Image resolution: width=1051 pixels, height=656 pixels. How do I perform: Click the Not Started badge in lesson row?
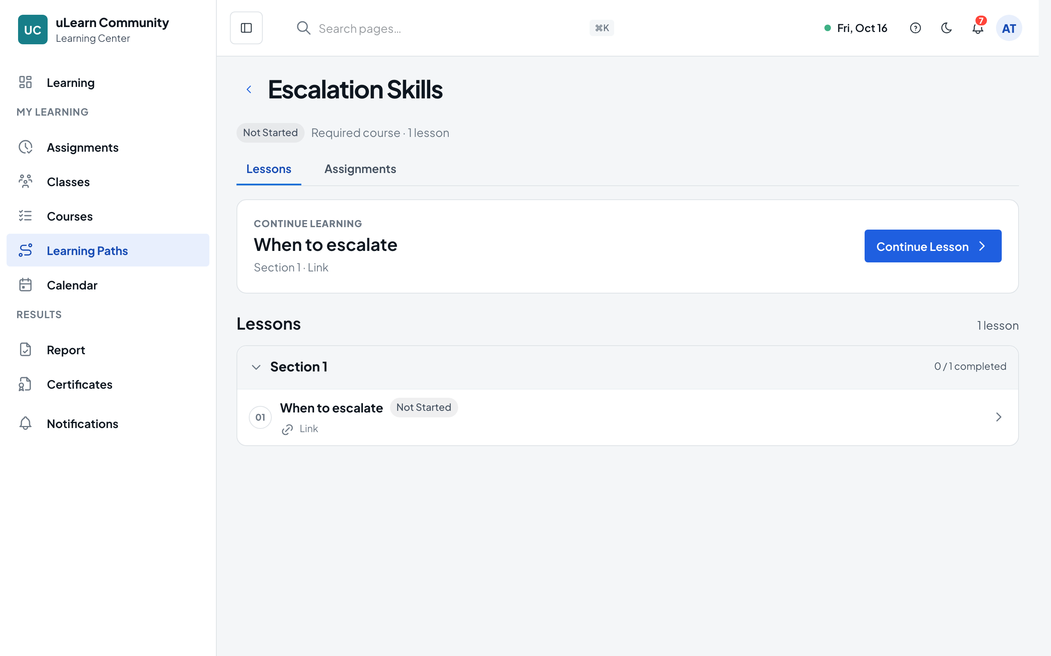(423, 408)
